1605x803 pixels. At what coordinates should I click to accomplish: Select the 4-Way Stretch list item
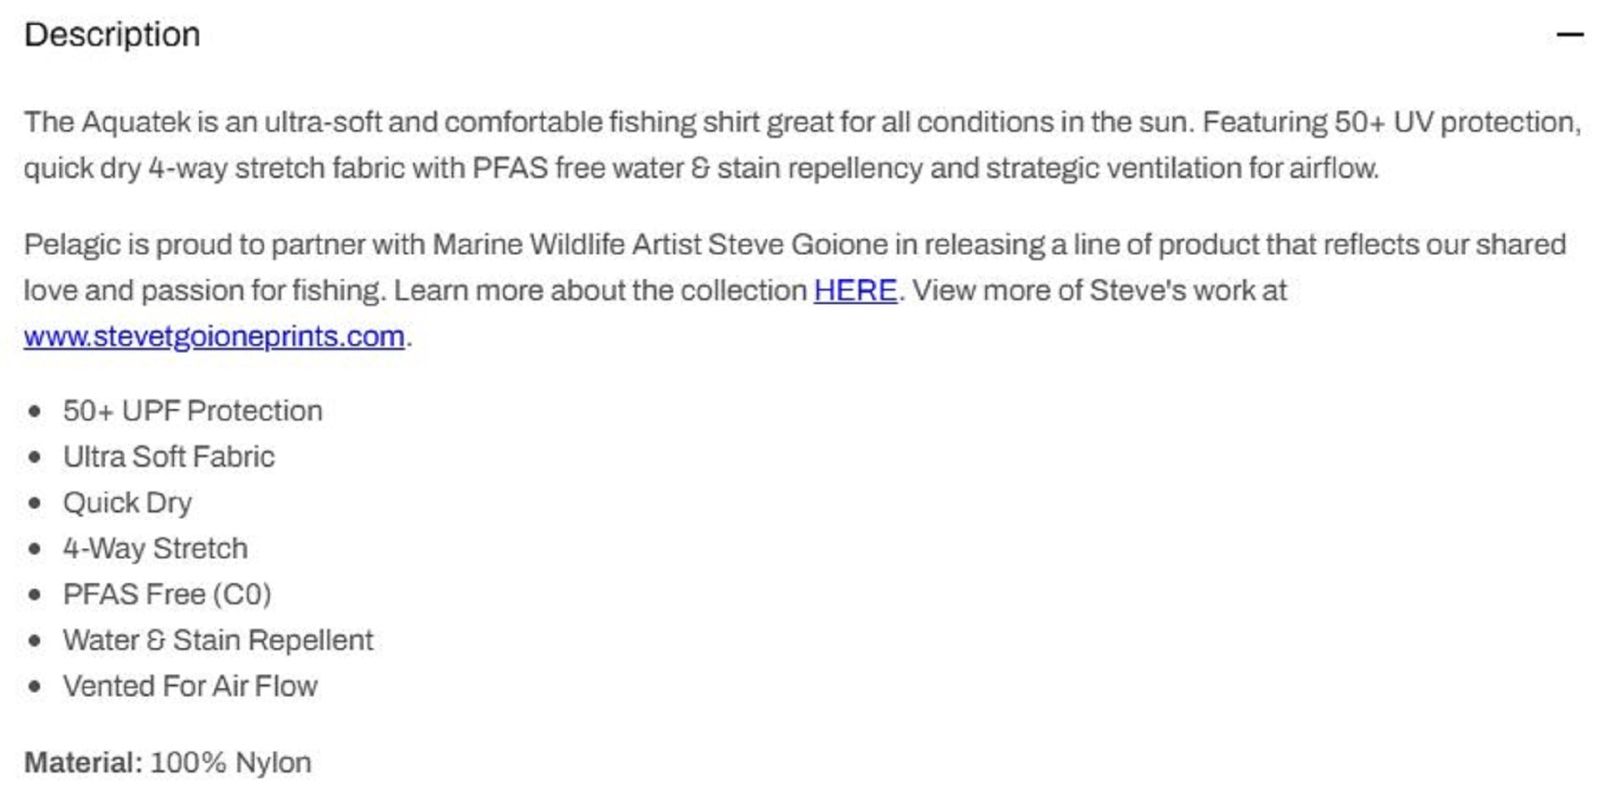coord(155,549)
